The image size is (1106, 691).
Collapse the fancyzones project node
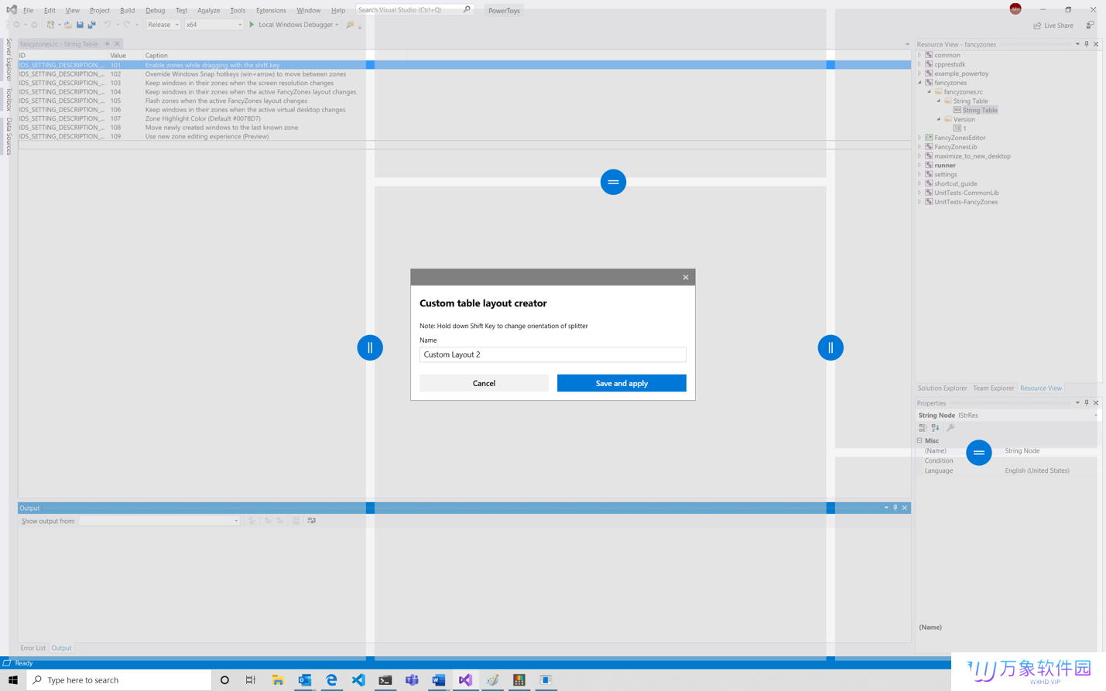(920, 83)
